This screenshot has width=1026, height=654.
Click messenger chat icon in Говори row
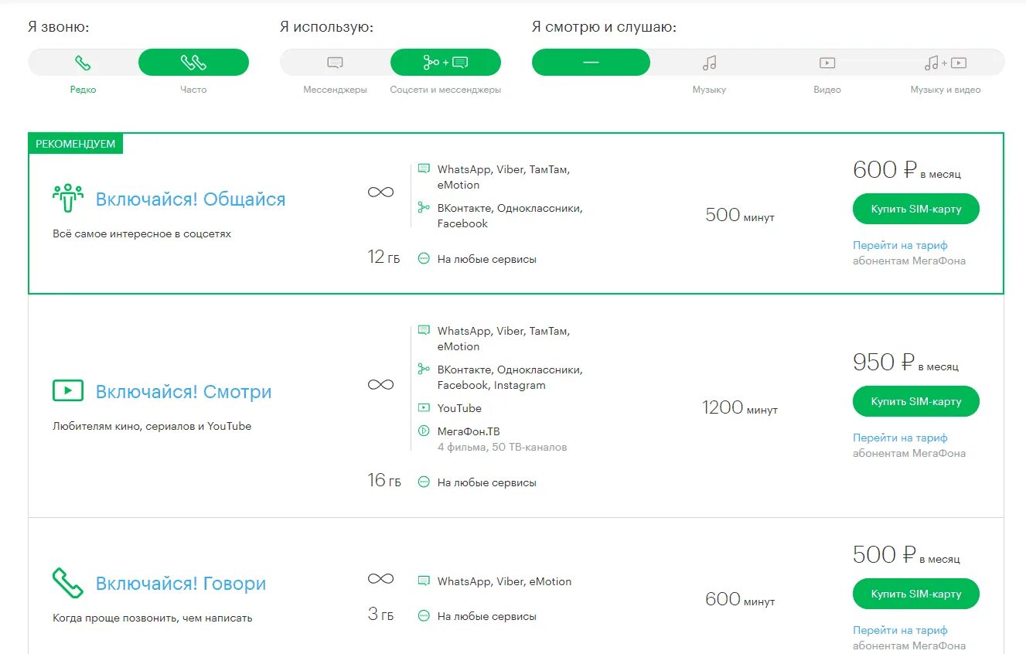click(x=424, y=581)
